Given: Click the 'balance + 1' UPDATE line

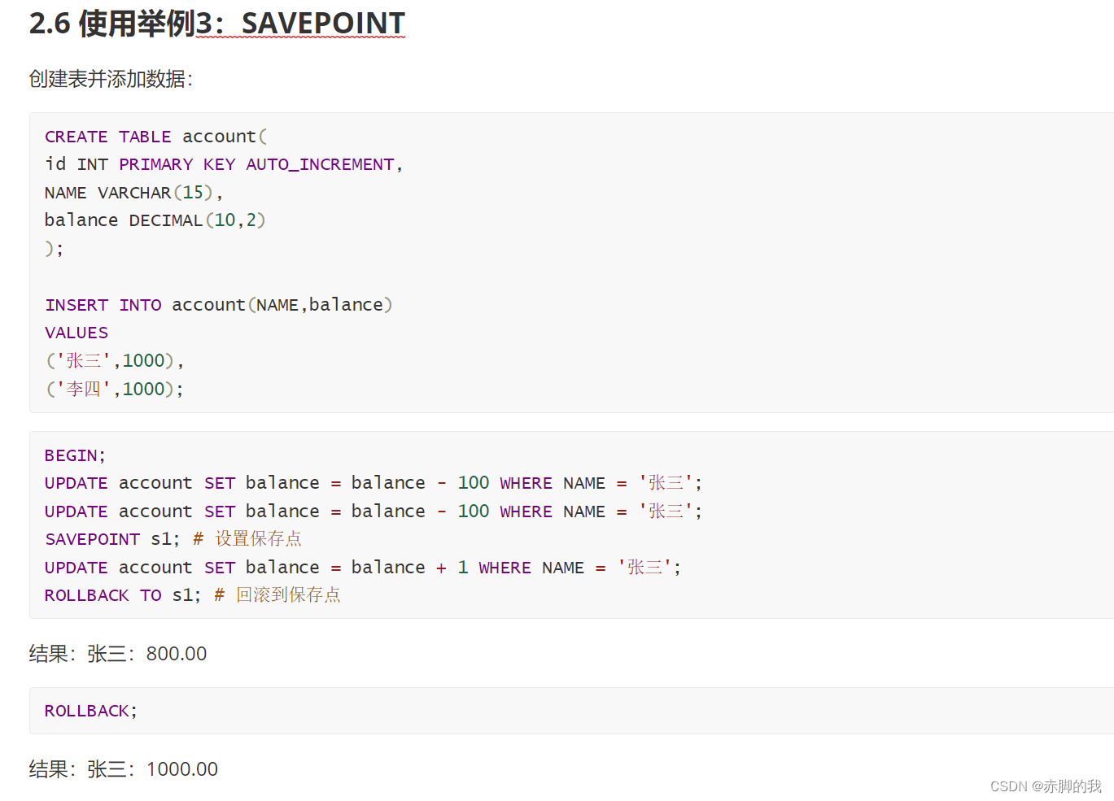Looking at the screenshot, I should click(x=363, y=568).
